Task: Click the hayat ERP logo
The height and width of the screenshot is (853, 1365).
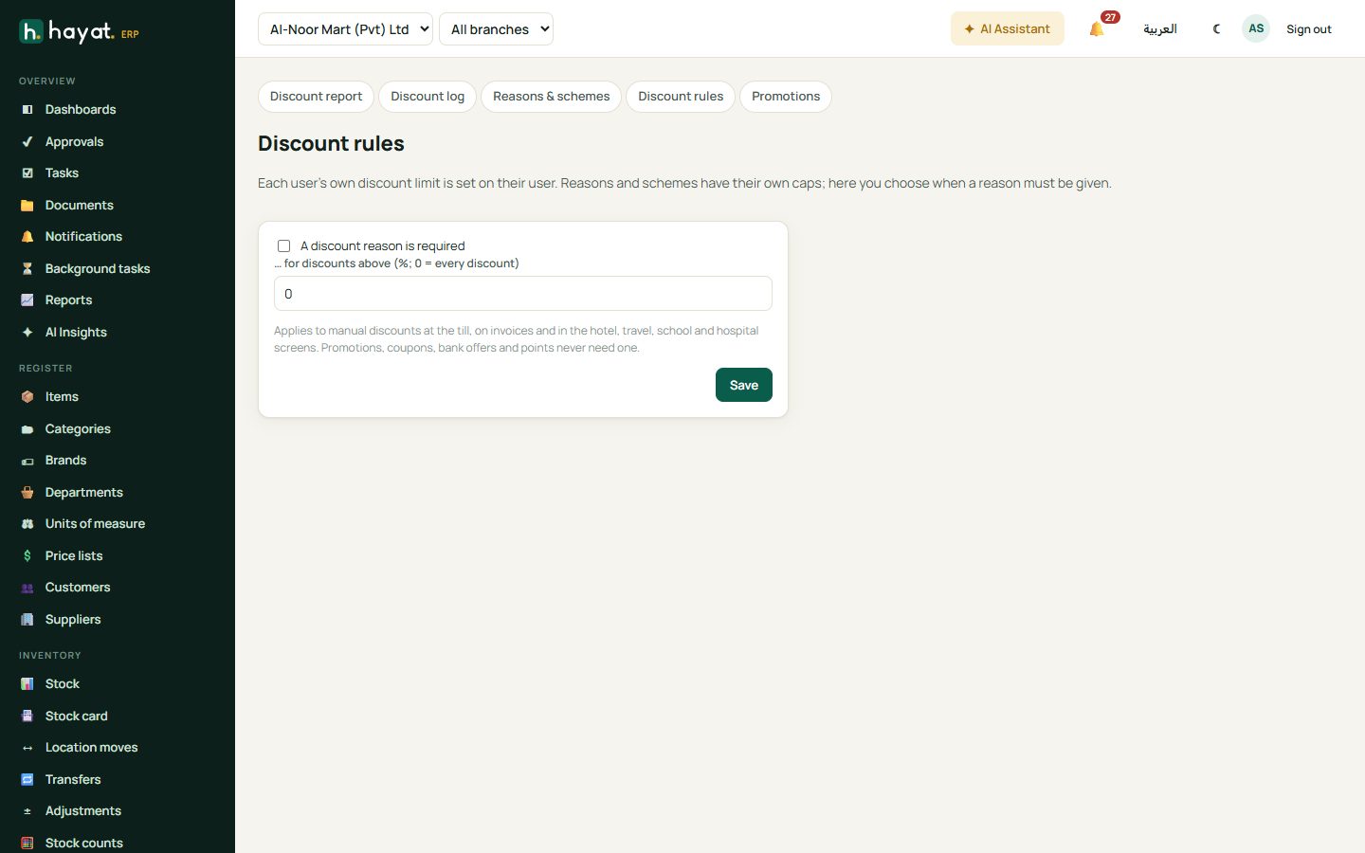Action: (x=80, y=31)
